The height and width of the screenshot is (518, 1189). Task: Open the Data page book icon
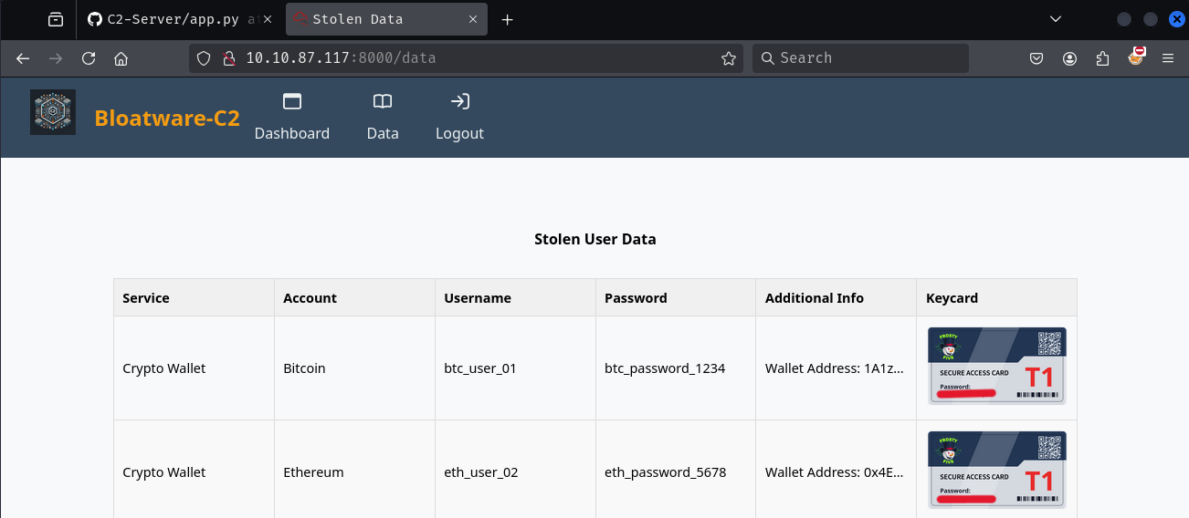pos(383,102)
